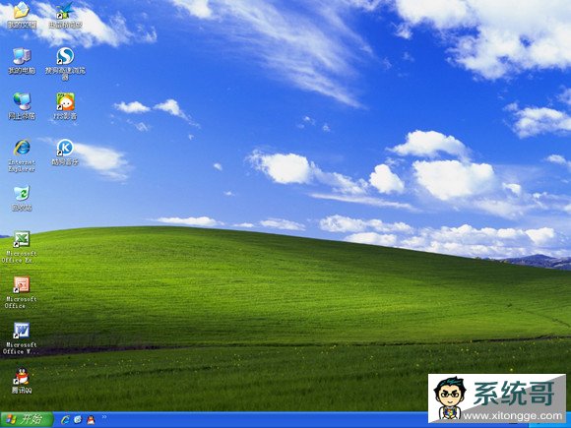
Task: Open the Network Neighborhood desktop icon
Action: pos(22,106)
